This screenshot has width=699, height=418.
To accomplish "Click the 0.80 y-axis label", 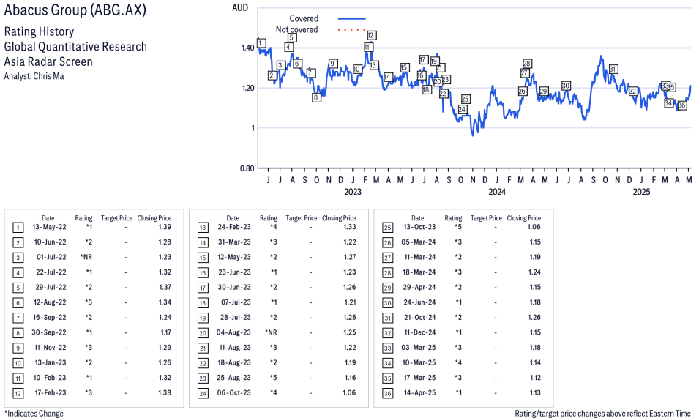I will tap(247, 168).
